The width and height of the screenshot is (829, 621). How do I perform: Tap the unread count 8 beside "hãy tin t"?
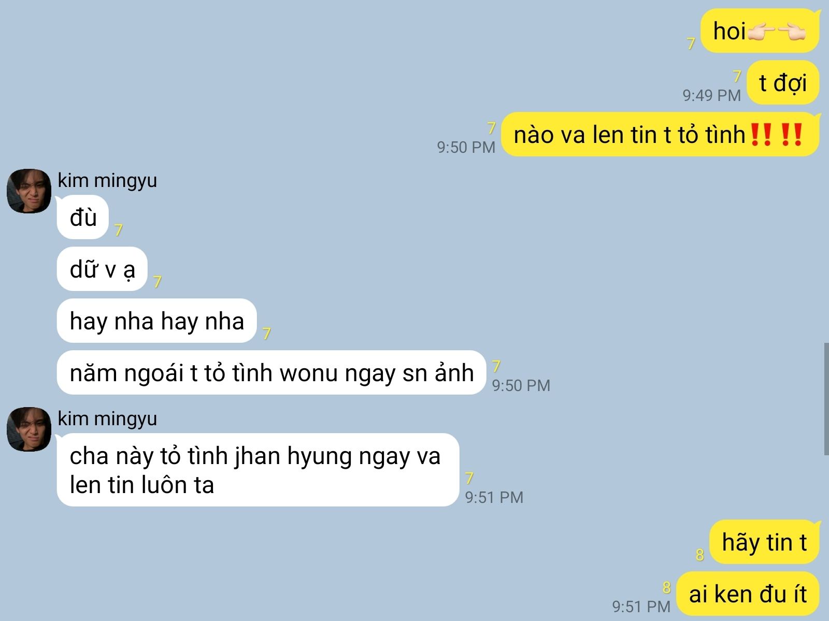click(x=699, y=555)
